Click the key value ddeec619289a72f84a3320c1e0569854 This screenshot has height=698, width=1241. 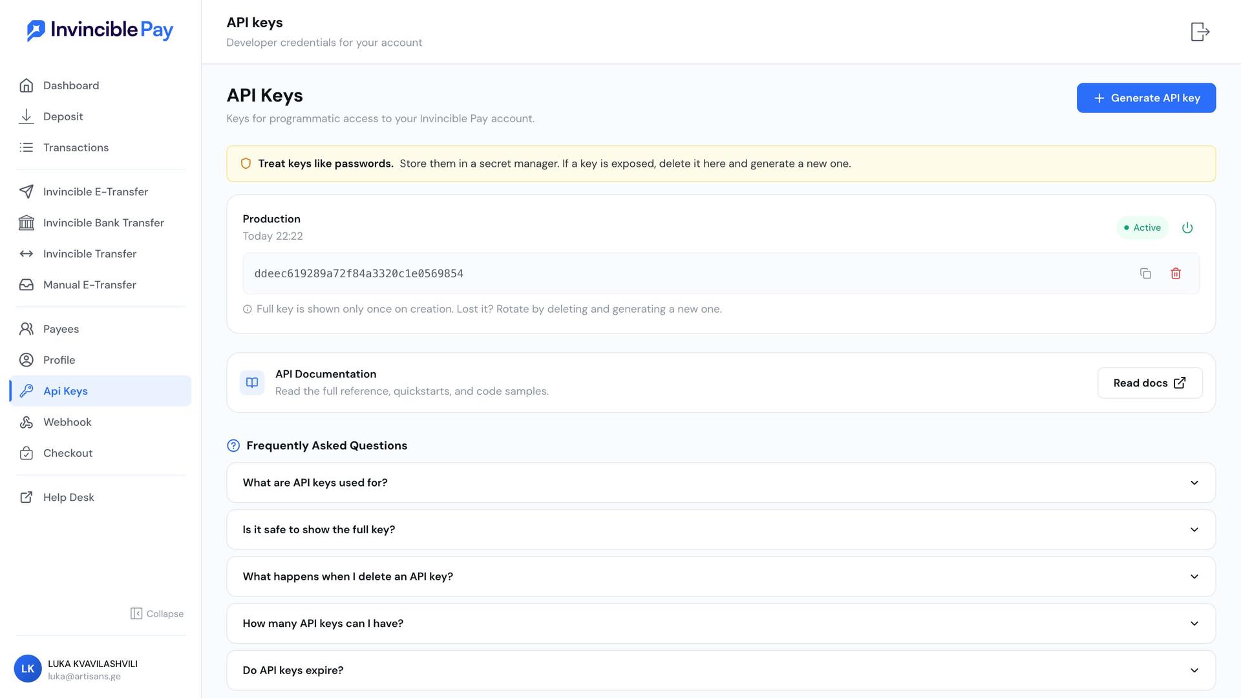click(x=359, y=273)
